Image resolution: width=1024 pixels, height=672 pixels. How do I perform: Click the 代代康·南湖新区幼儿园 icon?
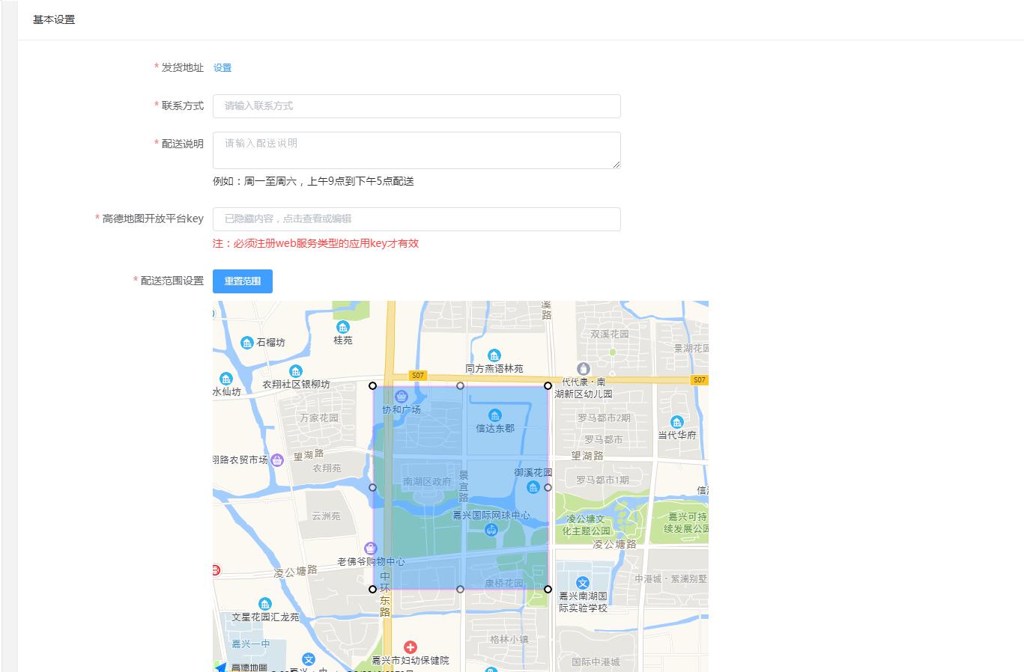click(584, 369)
